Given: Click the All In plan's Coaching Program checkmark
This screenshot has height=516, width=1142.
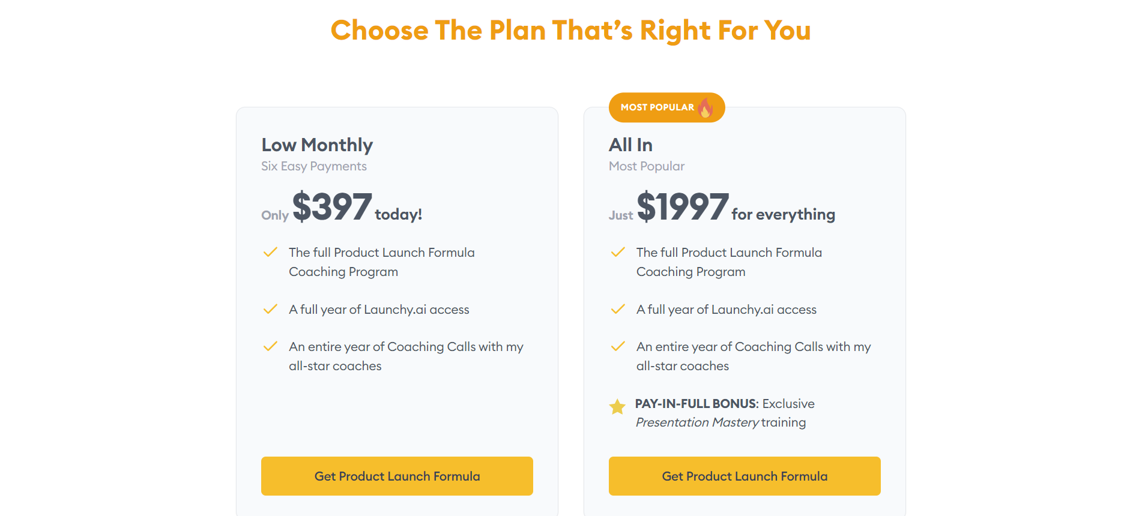Looking at the screenshot, I should (618, 252).
